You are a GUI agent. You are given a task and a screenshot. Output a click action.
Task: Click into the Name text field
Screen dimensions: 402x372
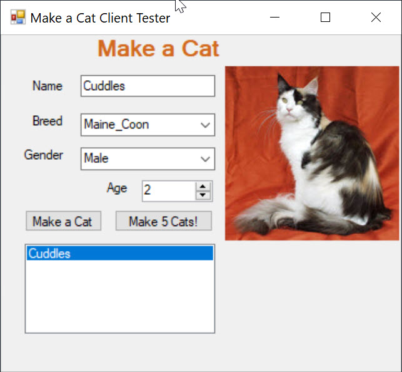click(x=148, y=86)
